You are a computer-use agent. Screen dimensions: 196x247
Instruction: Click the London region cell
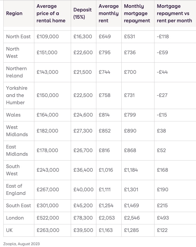pyautogui.click(x=15, y=218)
